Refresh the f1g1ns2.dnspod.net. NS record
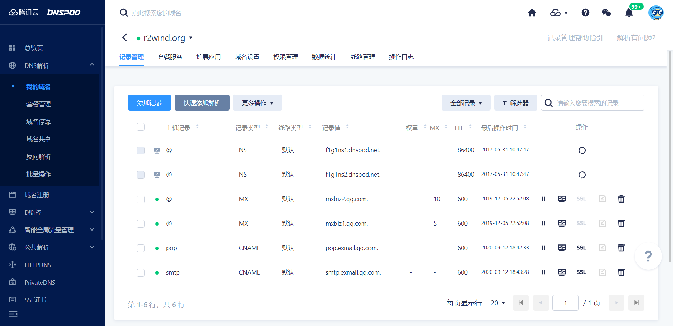The width and height of the screenshot is (673, 326). click(582, 175)
